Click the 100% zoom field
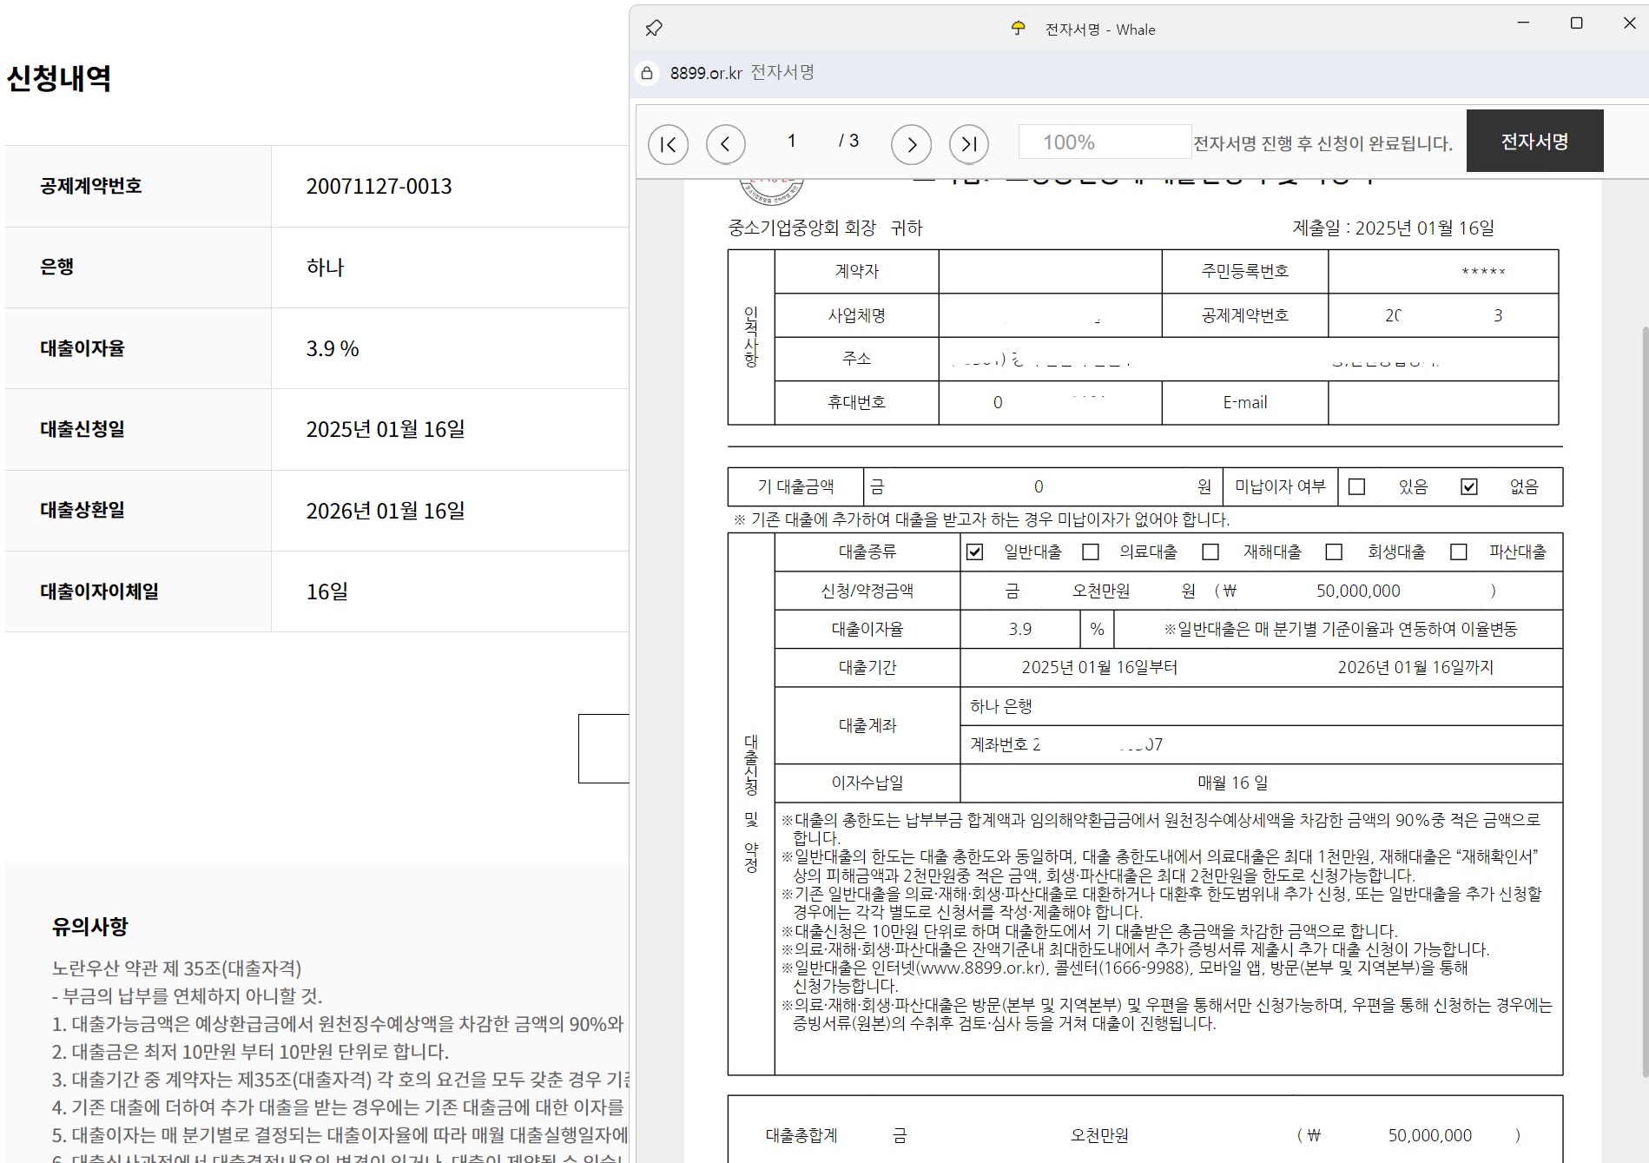This screenshot has height=1163, width=1649. [1104, 142]
